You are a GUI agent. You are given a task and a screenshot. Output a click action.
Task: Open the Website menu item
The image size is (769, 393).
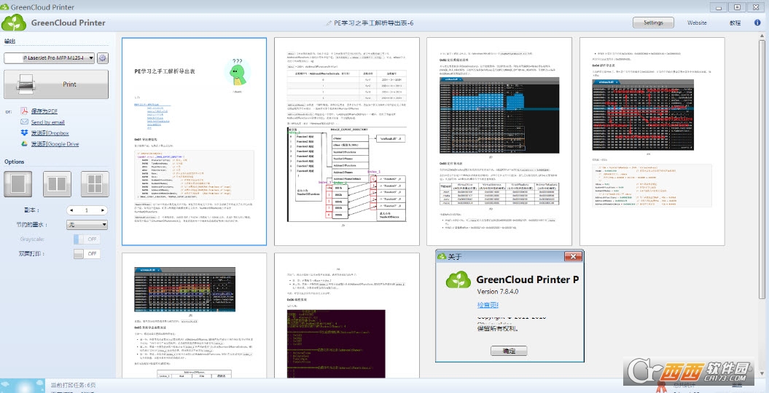pos(697,23)
